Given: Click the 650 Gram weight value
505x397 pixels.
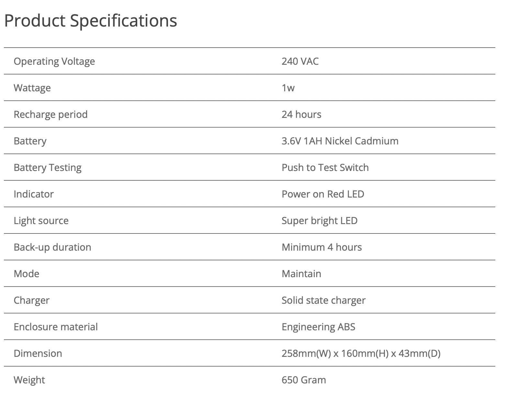Looking at the screenshot, I should coord(304,380).
